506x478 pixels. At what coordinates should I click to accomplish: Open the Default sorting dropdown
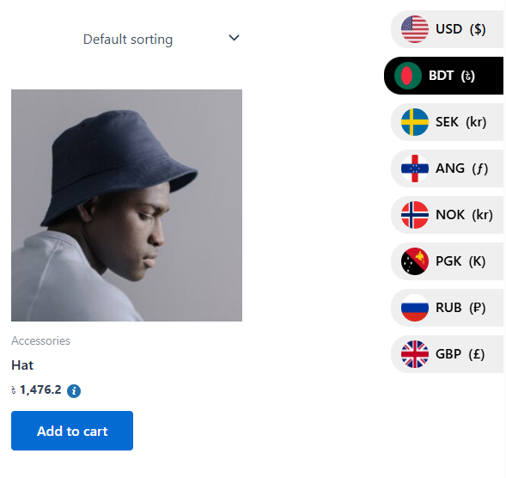(x=162, y=39)
